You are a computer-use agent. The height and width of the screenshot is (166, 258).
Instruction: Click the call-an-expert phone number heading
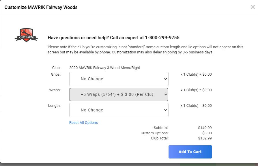pyautogui.click(x=113, y=38)
